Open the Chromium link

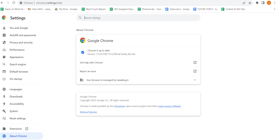120,106
